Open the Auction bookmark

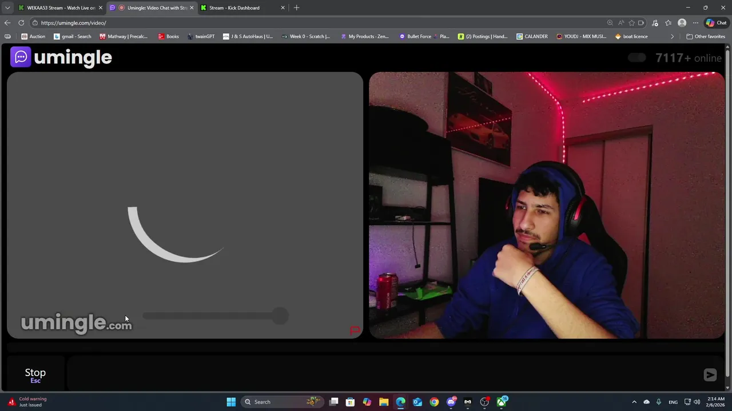click(33, 37)
